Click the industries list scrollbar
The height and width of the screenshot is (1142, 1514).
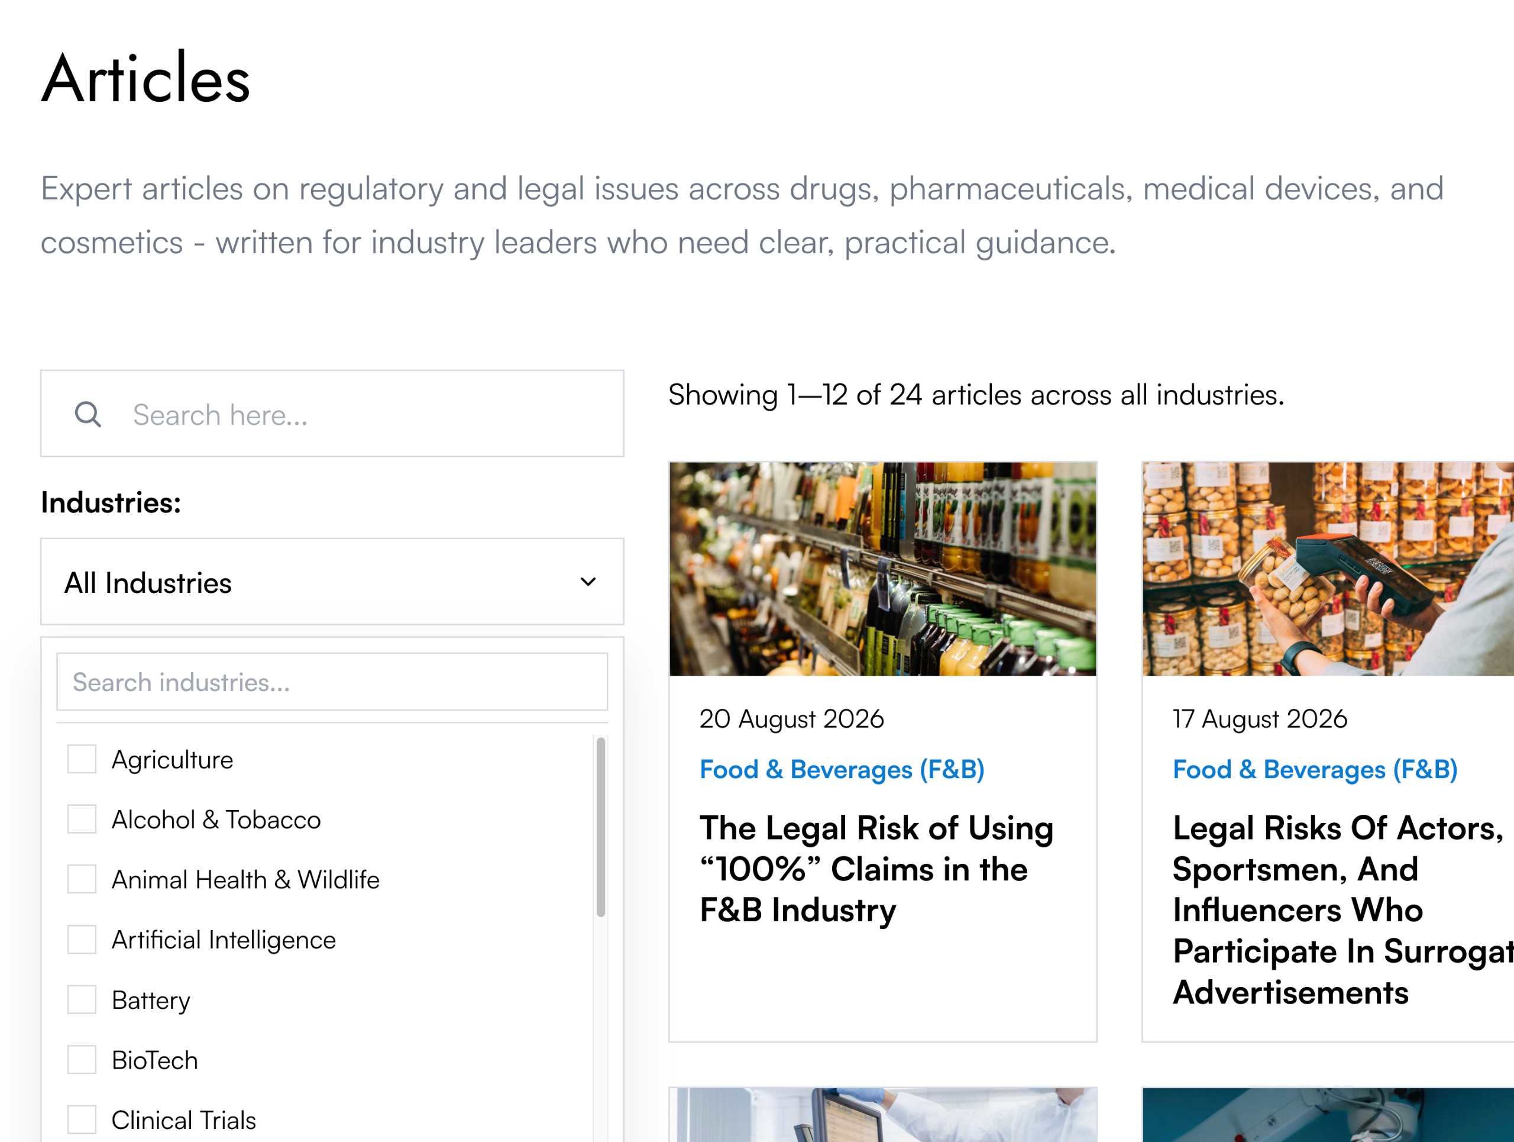(601, 827)
